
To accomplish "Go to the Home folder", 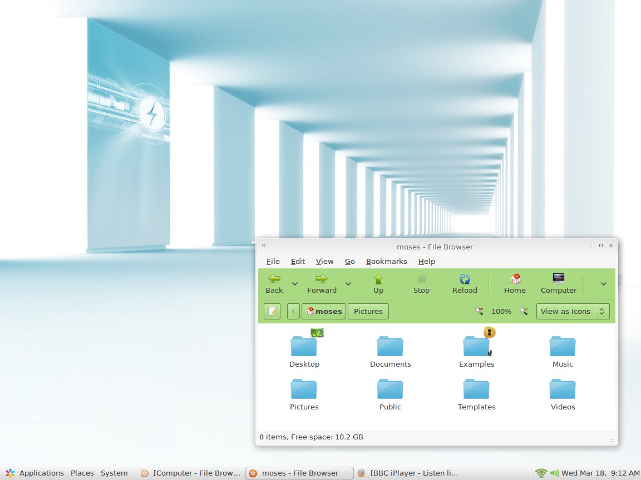I will [x=515, y=284].
